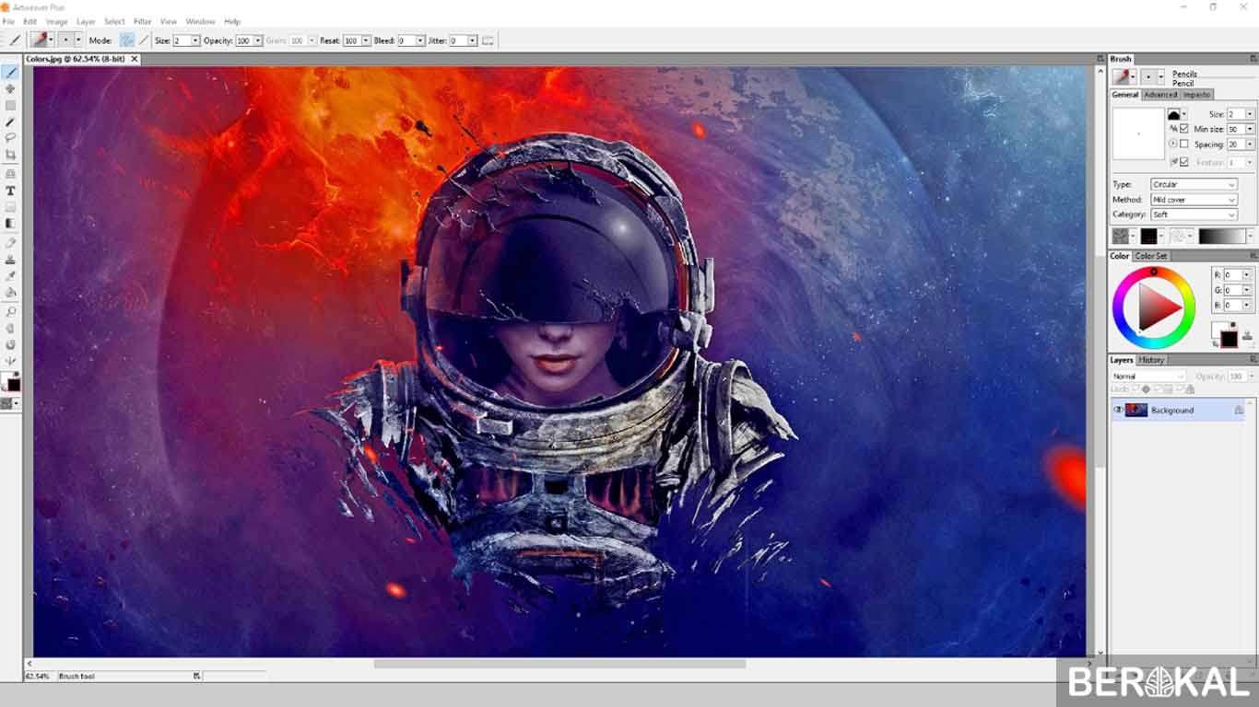Click the black pattern swatch in Brush panel
Image resolution: width=1259 pixels, height=707 pixels.
tap(1149, 237)
